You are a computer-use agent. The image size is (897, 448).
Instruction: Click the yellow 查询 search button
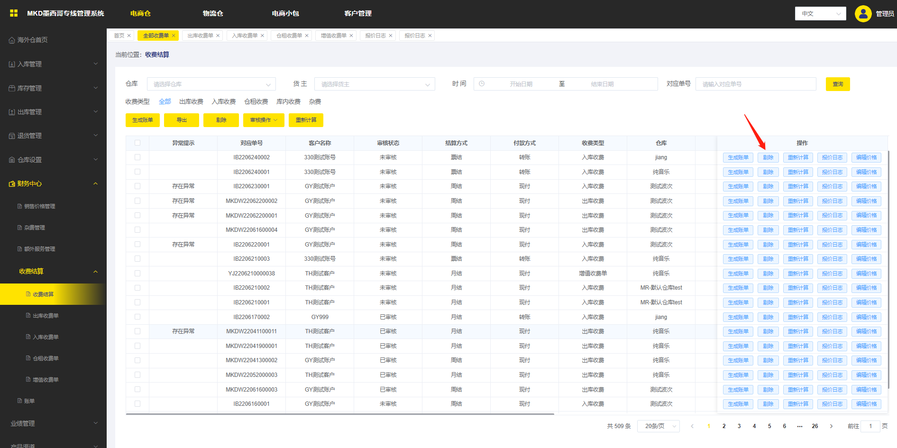(x=838, y=84)
